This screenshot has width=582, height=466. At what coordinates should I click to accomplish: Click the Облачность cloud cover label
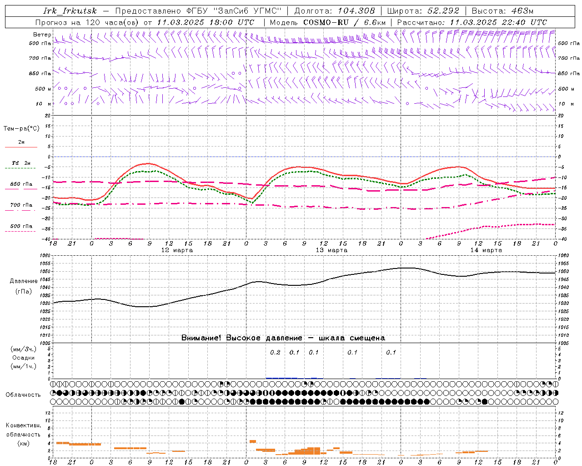23,395
